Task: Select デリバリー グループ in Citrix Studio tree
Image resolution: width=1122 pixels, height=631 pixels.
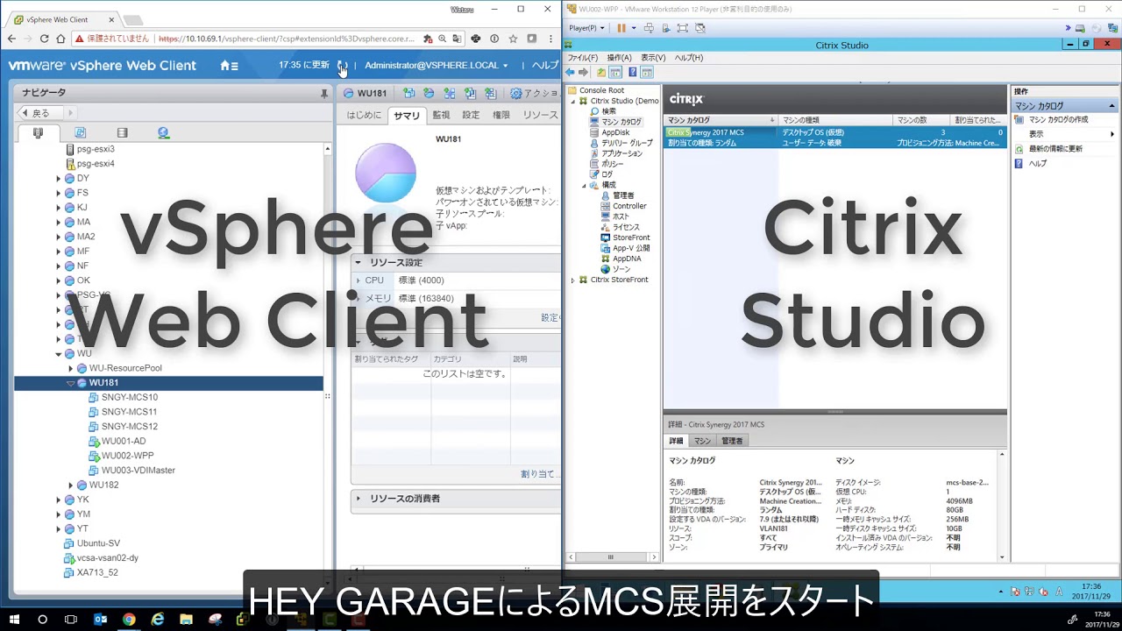Action: pos(626,143)
